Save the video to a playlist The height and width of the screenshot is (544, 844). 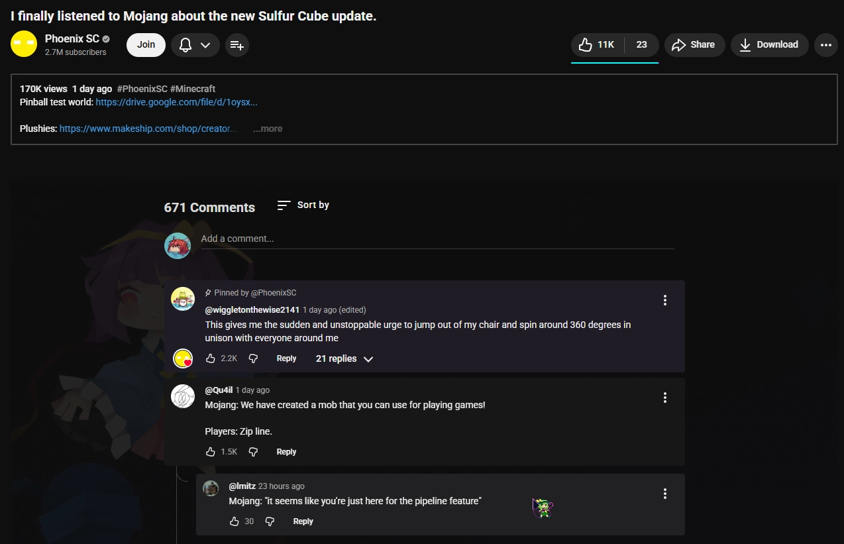(237, 44)
